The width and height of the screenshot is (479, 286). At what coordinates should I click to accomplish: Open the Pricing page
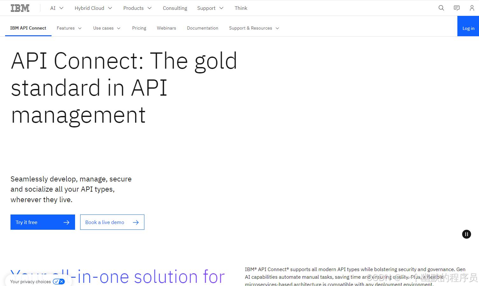click(139, 28)
